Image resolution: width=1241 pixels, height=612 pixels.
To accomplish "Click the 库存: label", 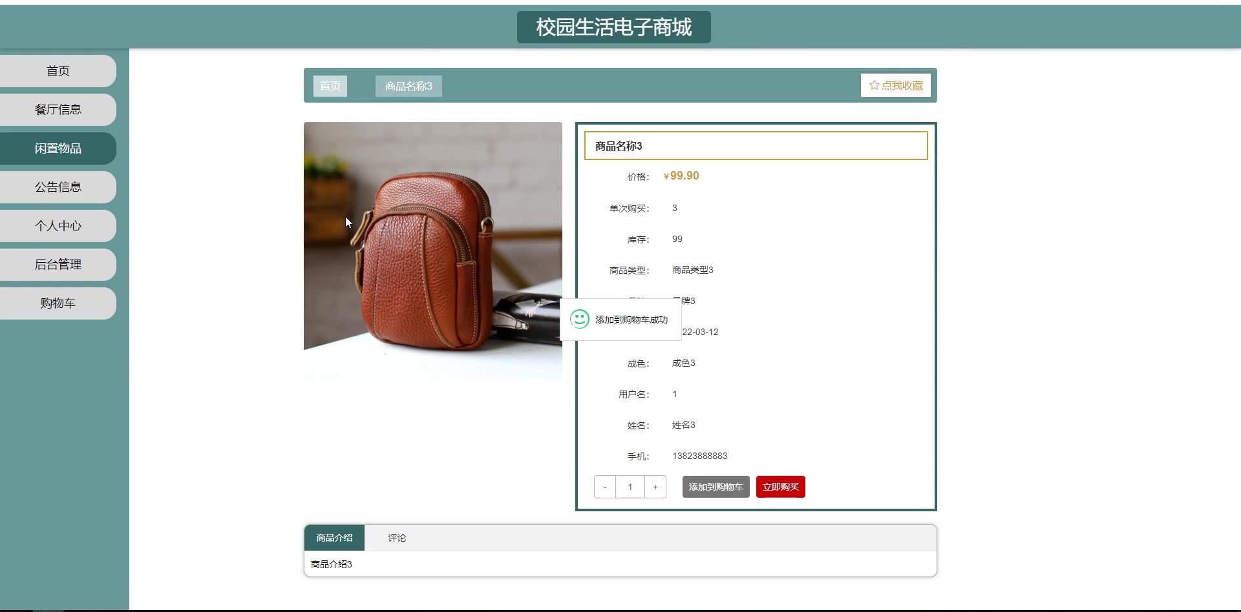I will pyautogui.click(x=639, y=240).
